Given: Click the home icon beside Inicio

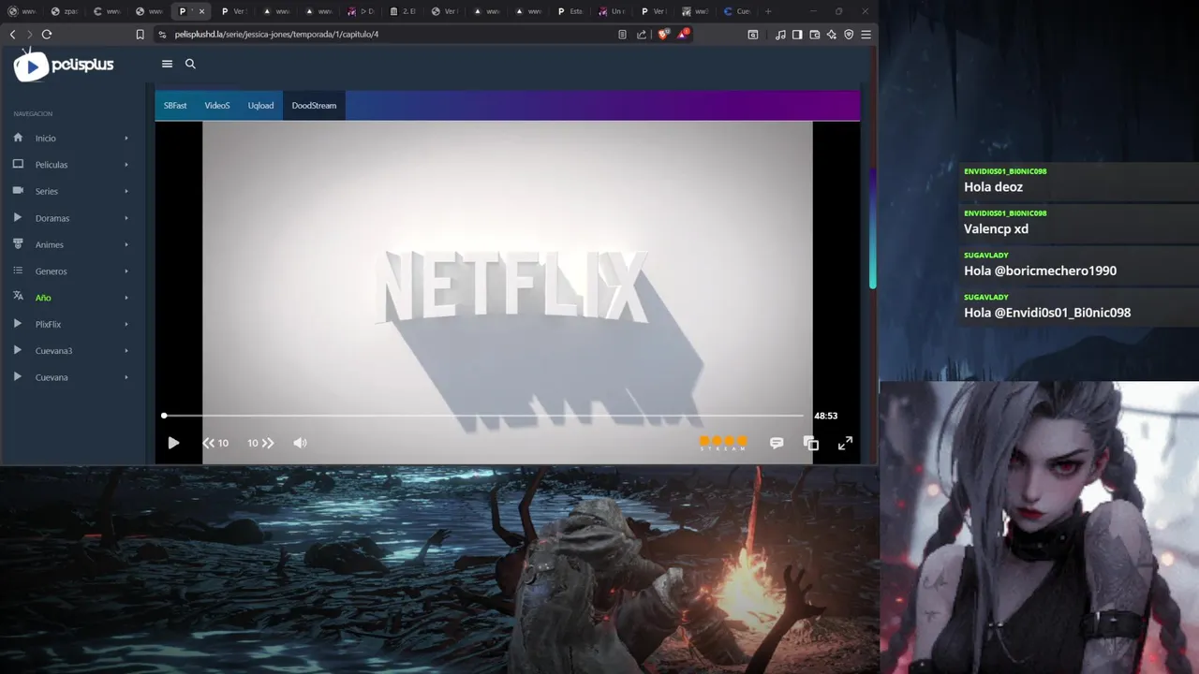Looking at the screenshot, I should tap(18, 138).
